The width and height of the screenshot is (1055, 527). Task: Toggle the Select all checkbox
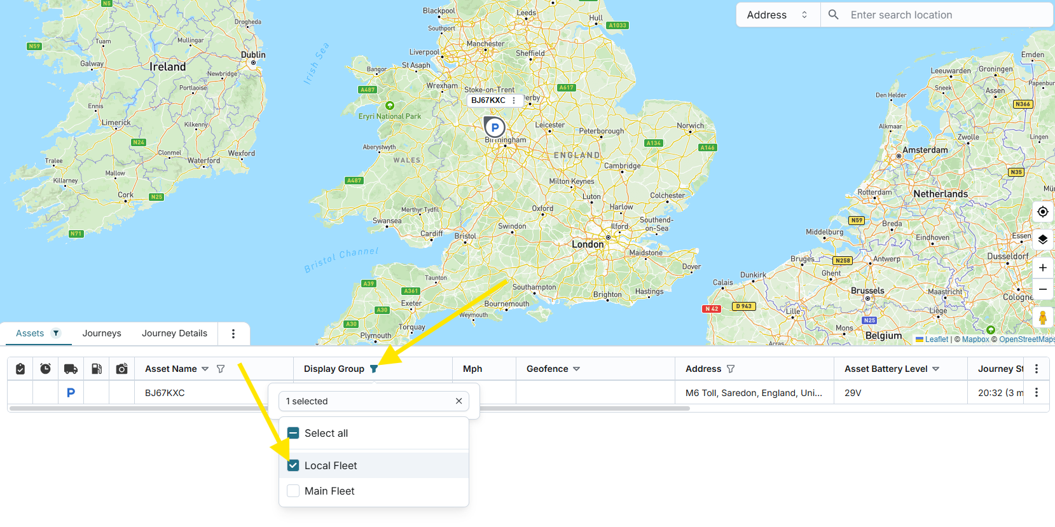[293, 433]
